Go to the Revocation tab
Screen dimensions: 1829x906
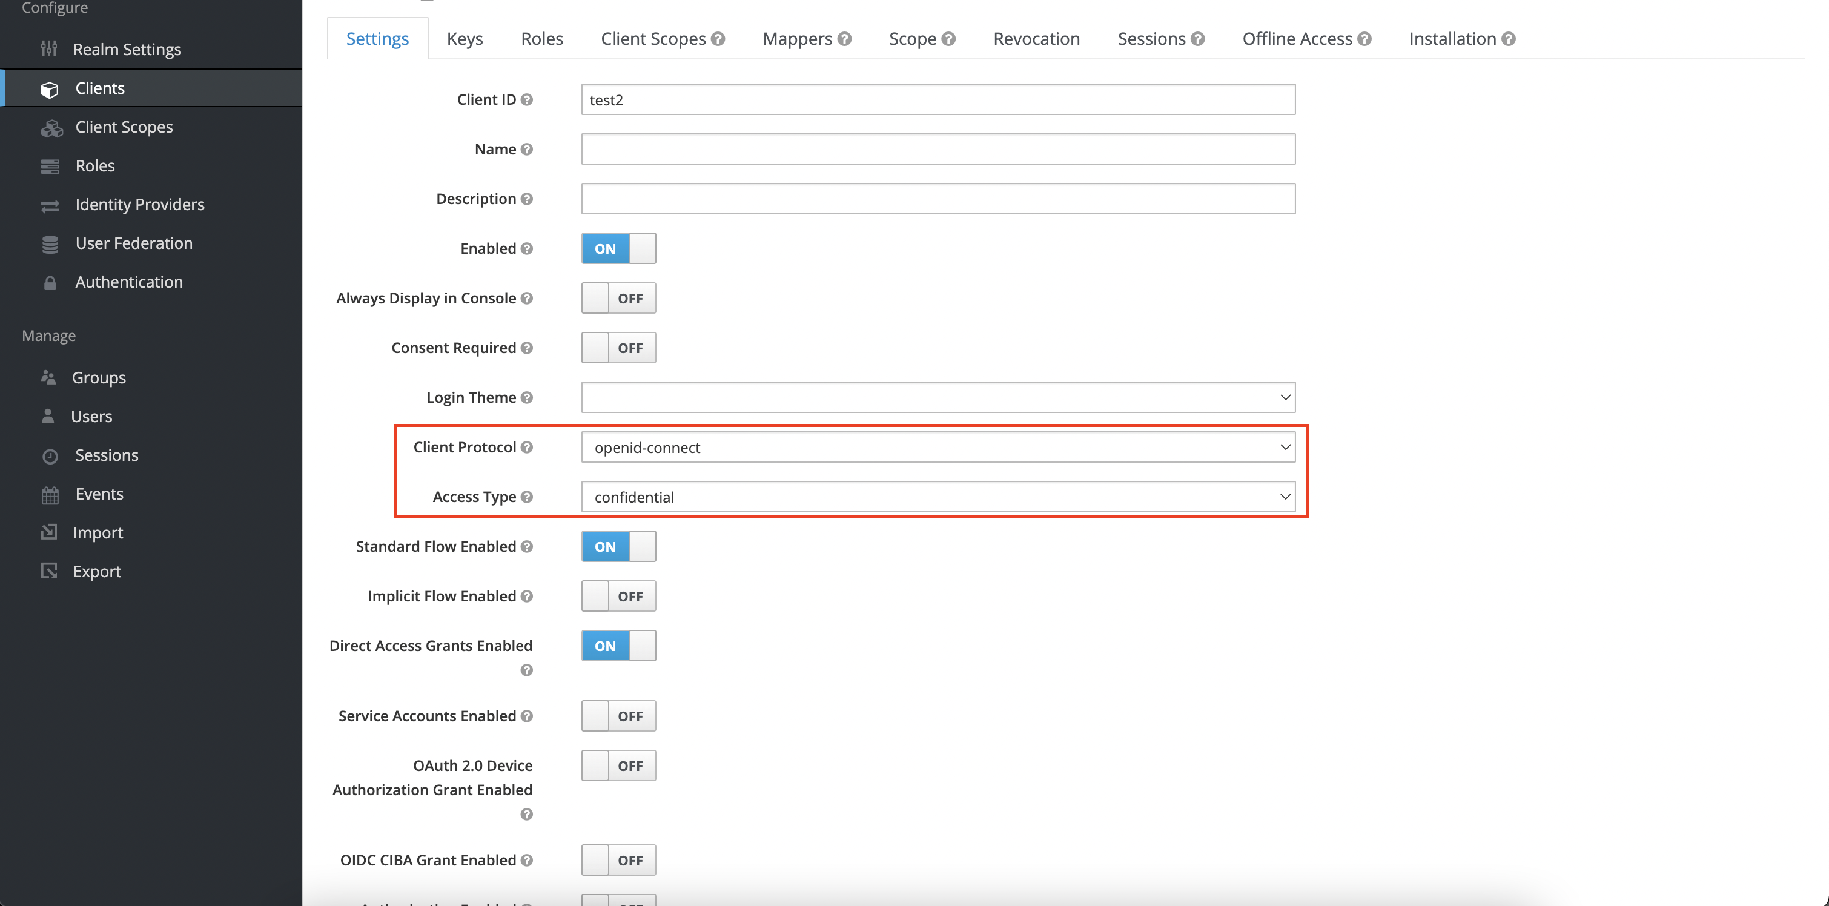click(1036, 38)
